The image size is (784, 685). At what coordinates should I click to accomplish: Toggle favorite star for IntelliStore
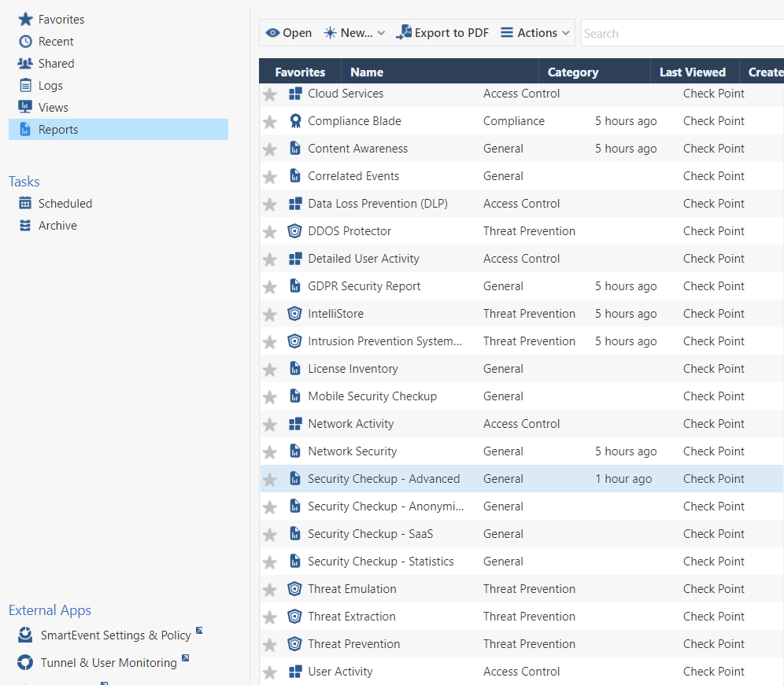[x=270, y=315]
